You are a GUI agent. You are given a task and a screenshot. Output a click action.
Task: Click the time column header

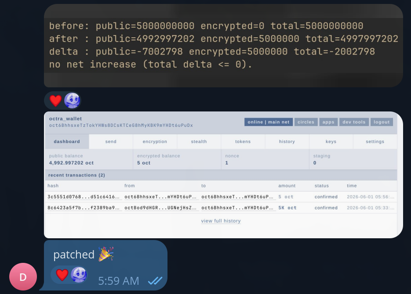click(352, 186)
